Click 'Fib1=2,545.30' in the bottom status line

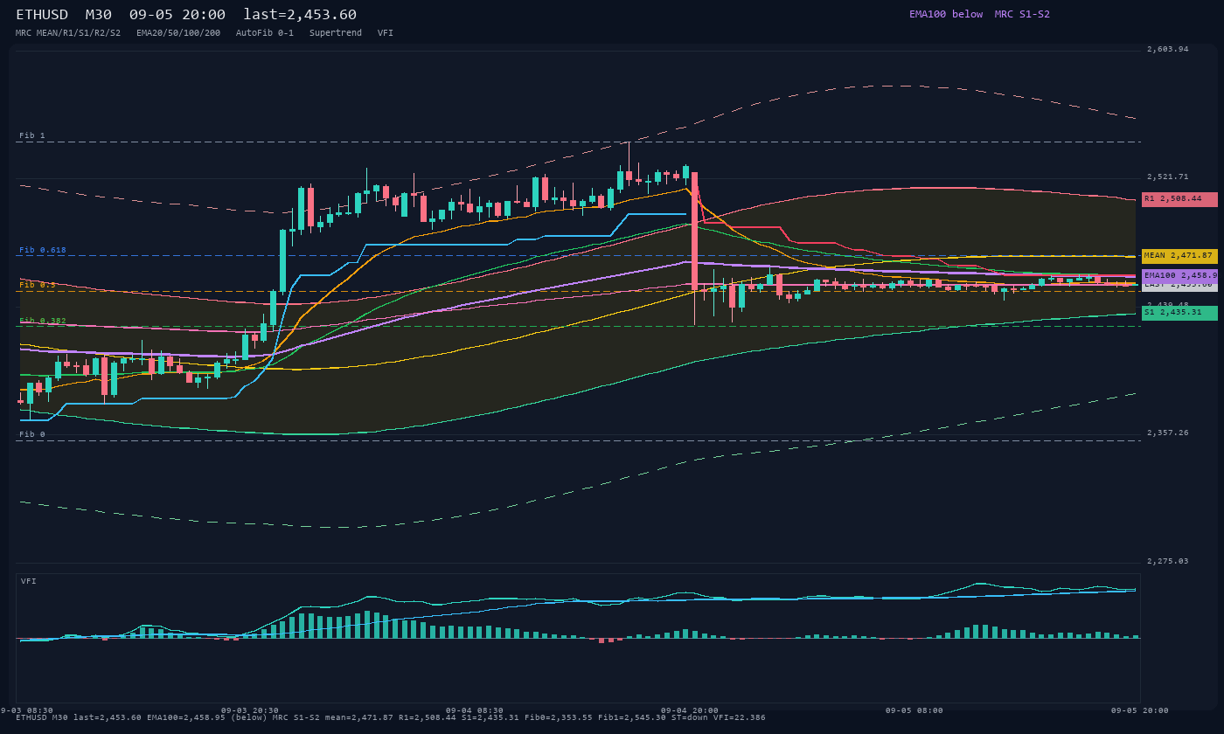click(x=632, y=717)
